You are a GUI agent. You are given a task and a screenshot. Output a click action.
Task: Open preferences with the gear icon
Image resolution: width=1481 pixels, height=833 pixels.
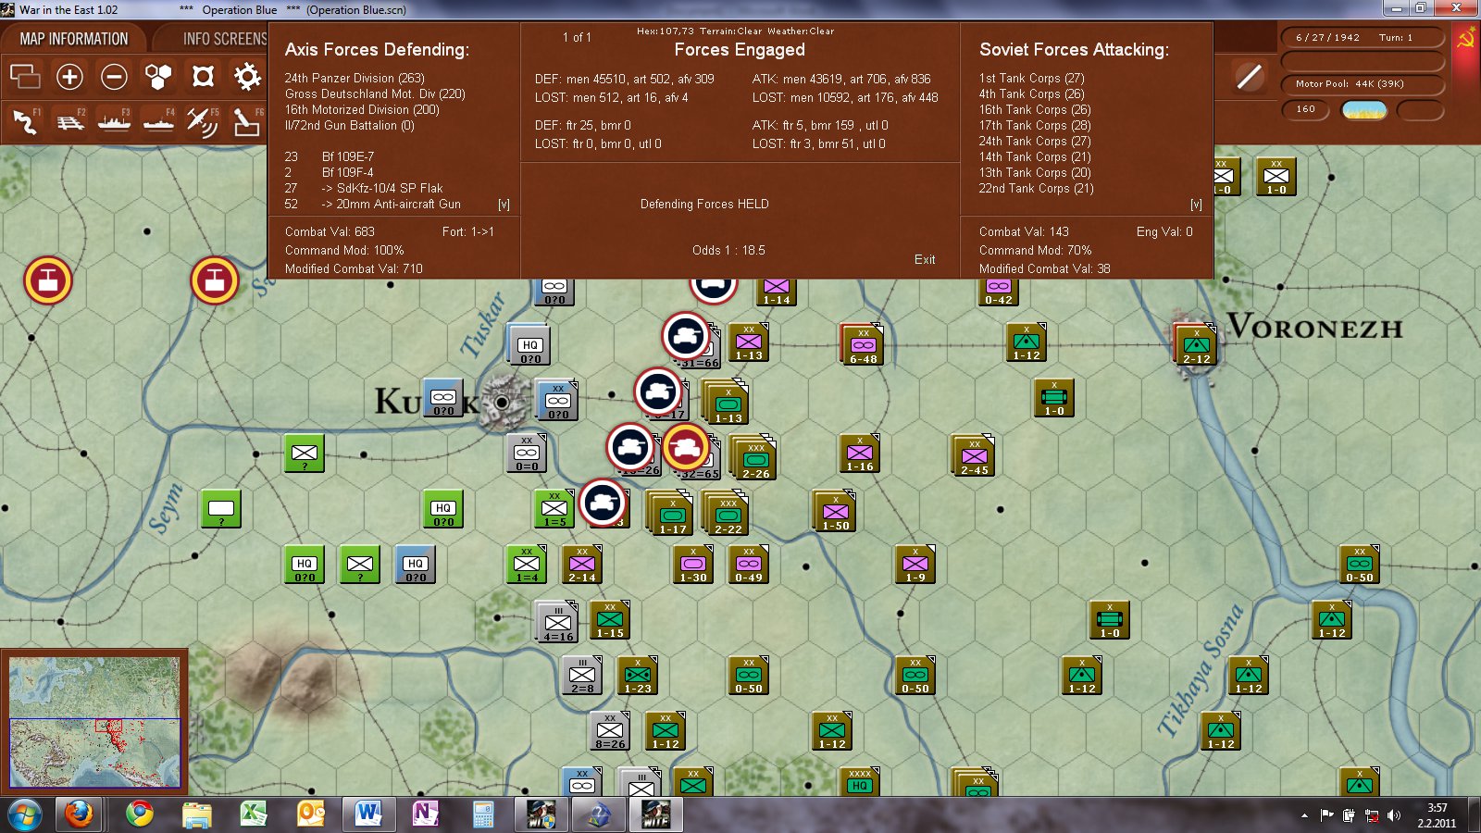247,76
